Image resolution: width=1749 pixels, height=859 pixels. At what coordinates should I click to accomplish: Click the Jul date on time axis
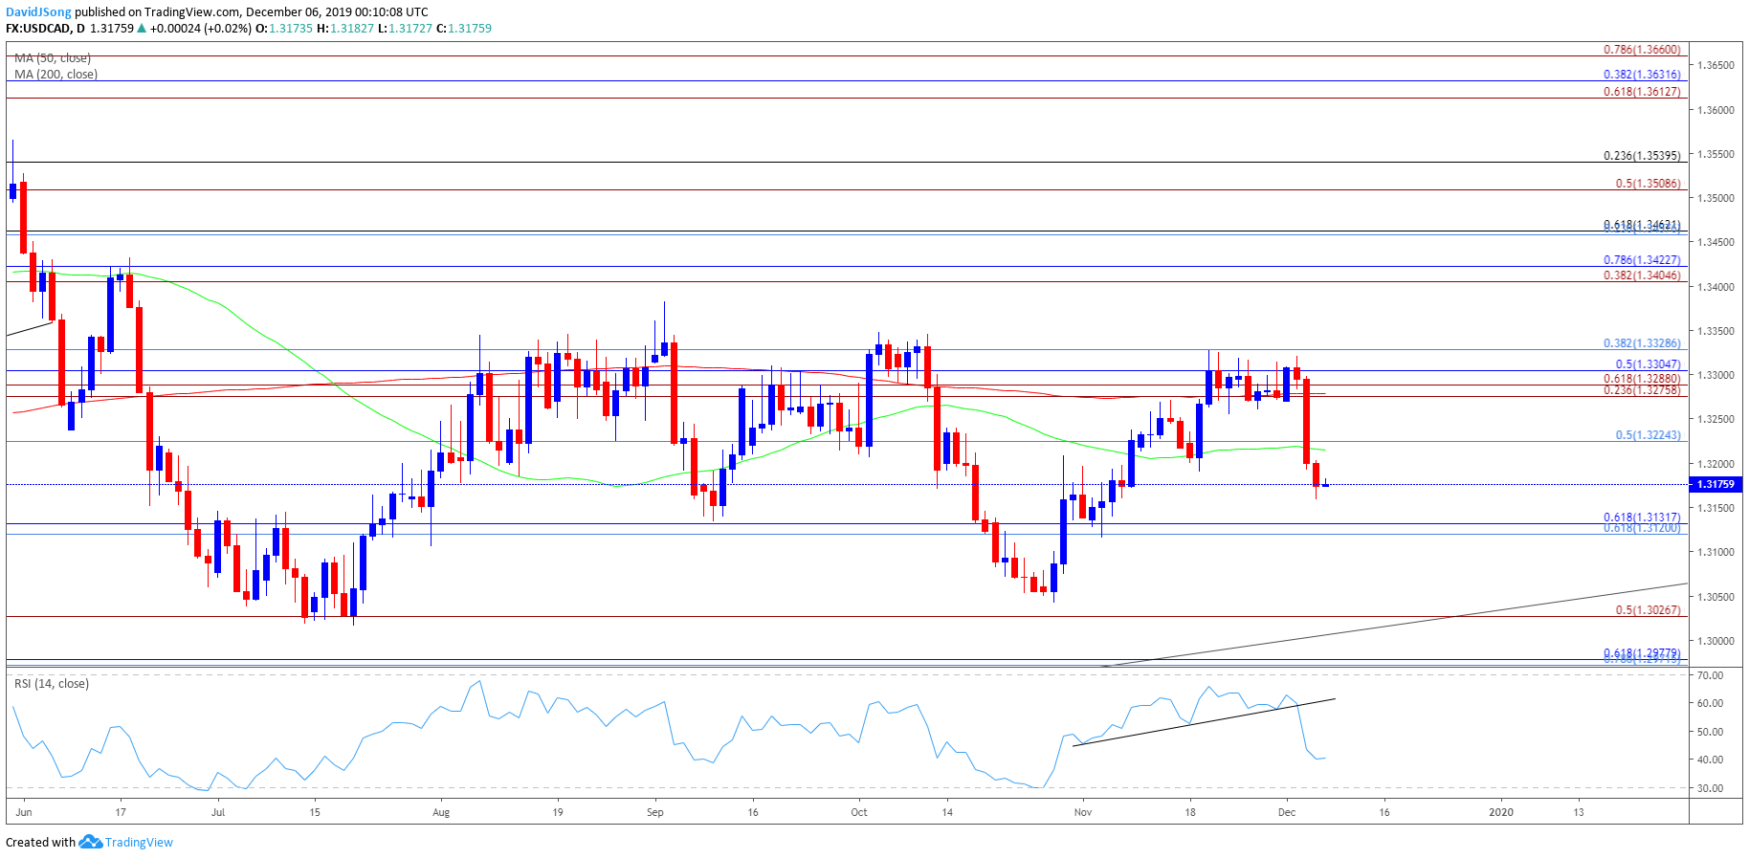click(218, 812)
